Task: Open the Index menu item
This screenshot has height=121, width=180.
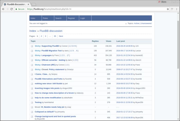Action: point(35,18)
